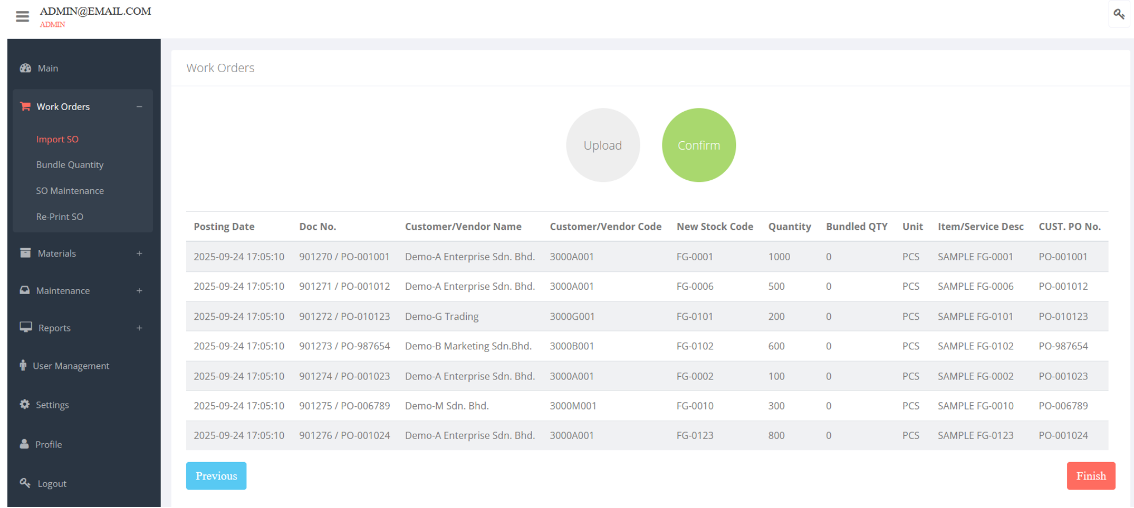Click the Work Orders cart icon
Viewport: 1134px width, 508px height.
click(25, 106)
